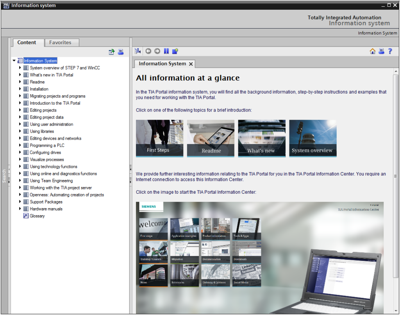Screen dimensions: 400x315
Task: Click the back navigation arrow in help toolbar
Action: (148, 51)
